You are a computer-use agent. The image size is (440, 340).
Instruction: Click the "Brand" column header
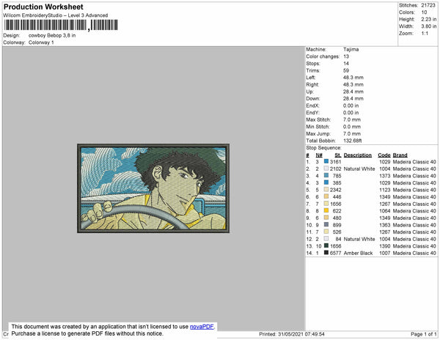click(x=400, y=155)
